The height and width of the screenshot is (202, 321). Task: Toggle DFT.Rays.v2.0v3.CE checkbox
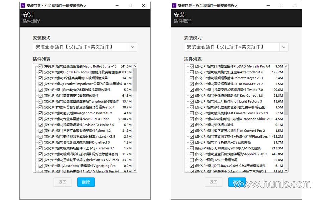[192, 166]
